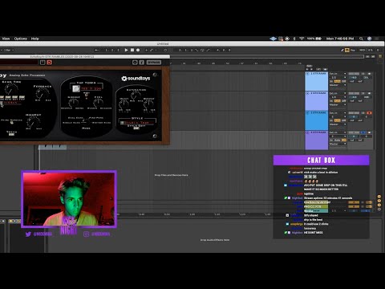Click the EchoBoy Echo Time knob

11,89
